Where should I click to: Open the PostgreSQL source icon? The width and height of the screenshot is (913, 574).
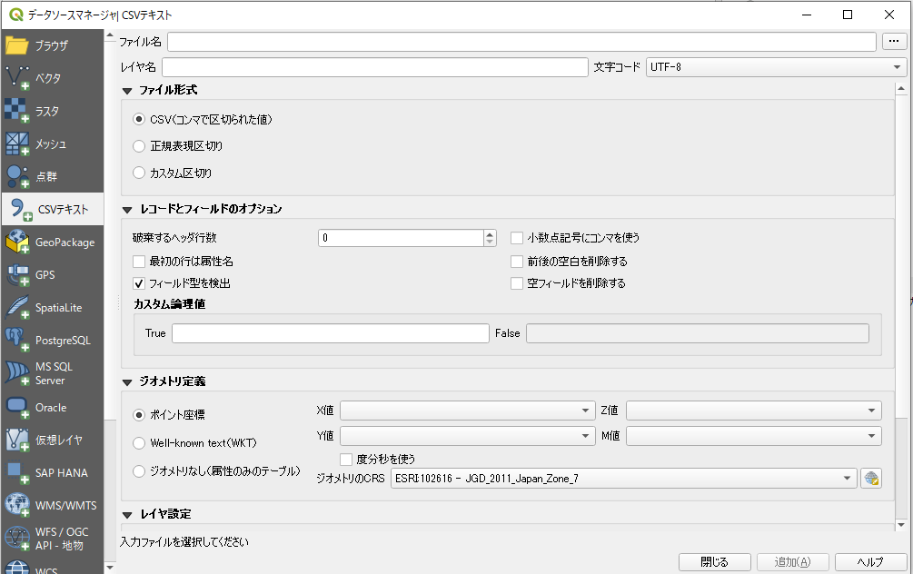[18, 341]
